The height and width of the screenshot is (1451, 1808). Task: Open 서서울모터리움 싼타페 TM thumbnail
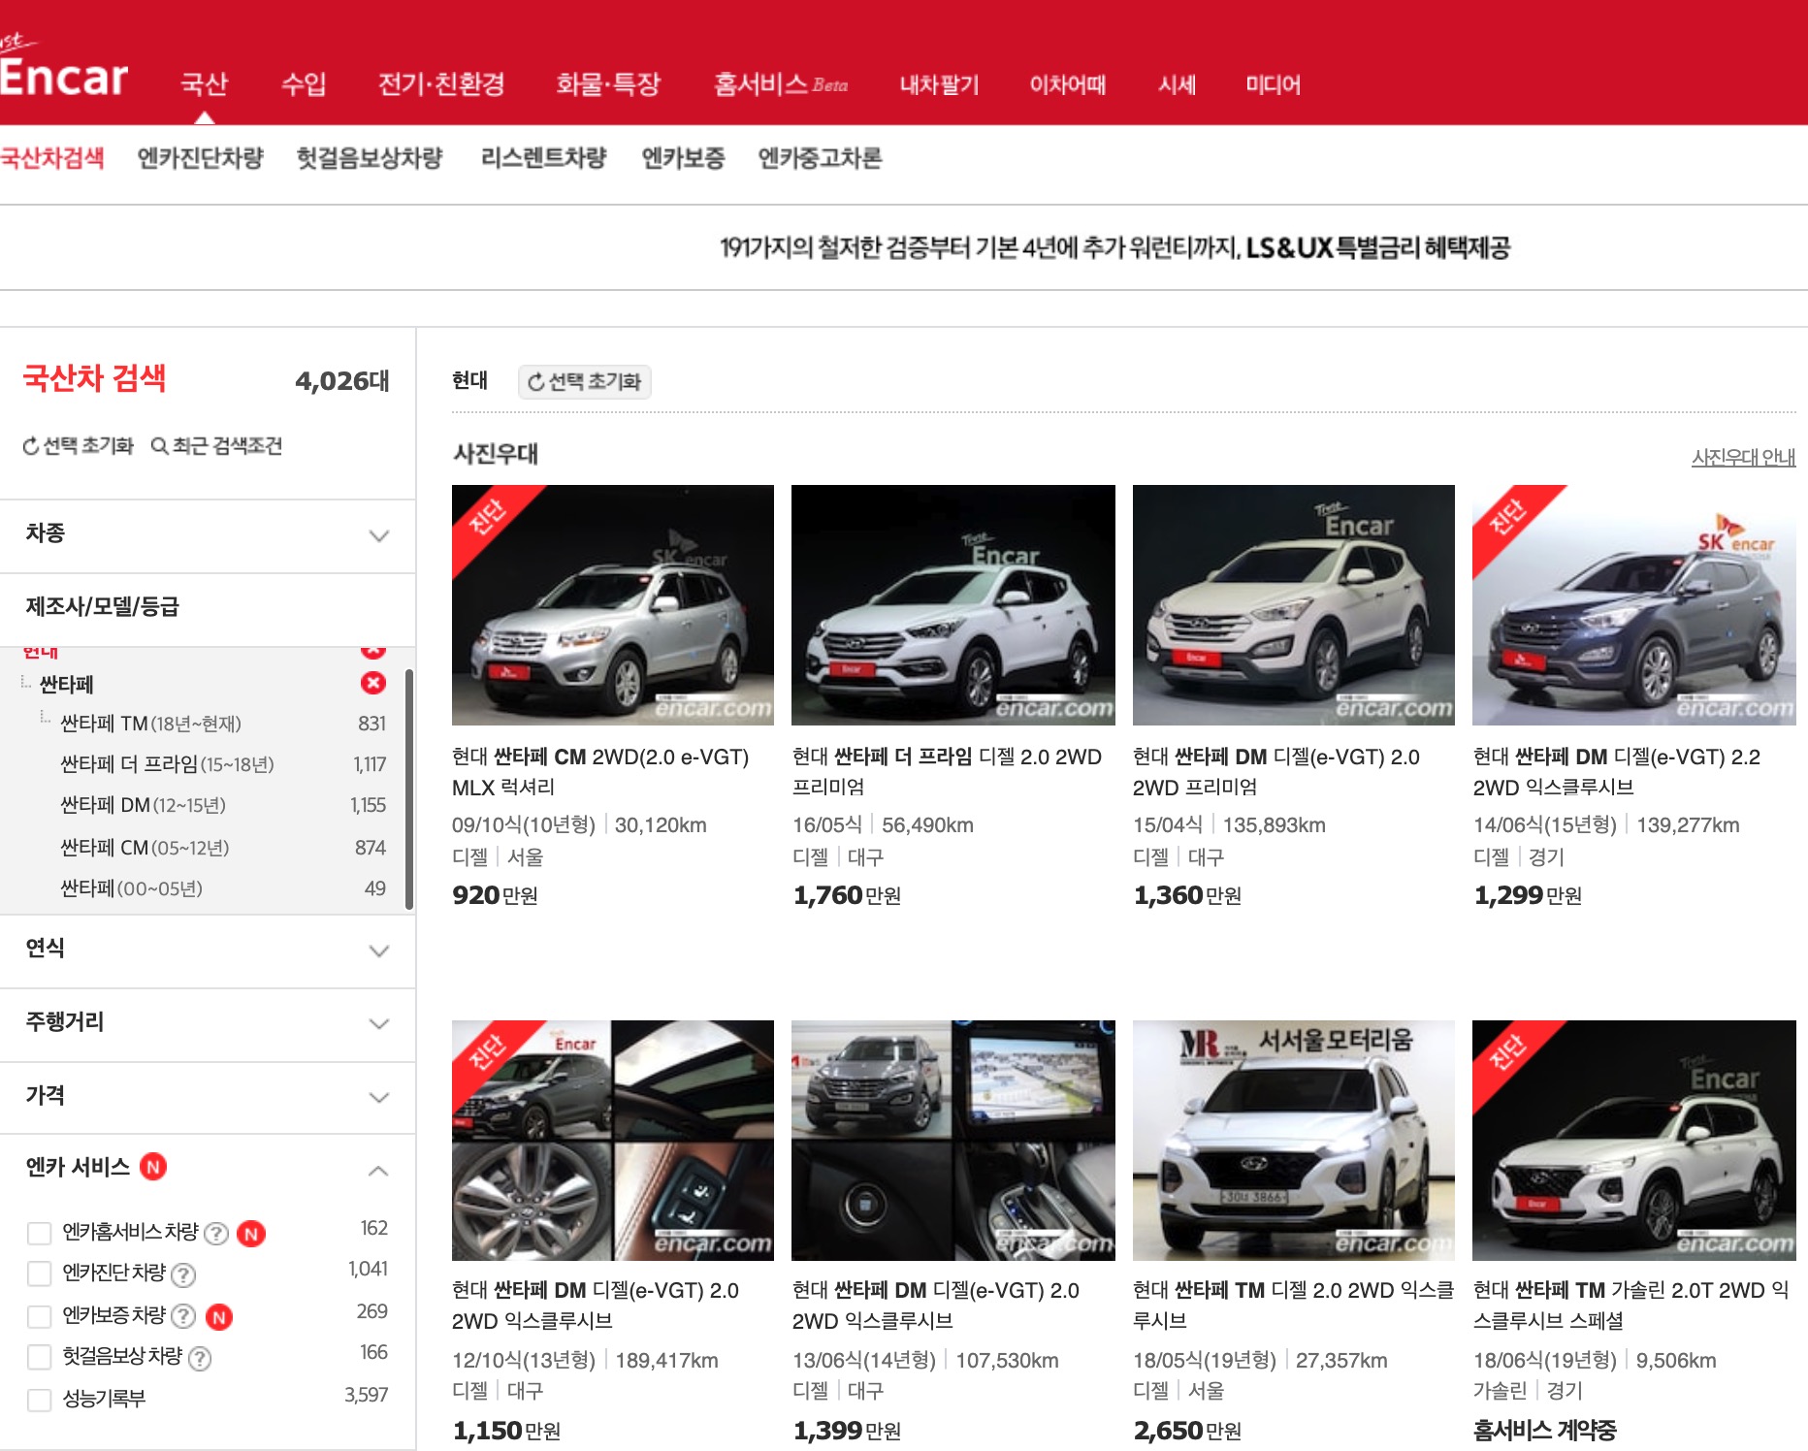(x=1294, y=1141)
